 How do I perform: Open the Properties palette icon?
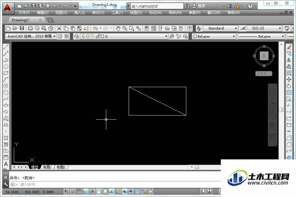click(147, 28)
